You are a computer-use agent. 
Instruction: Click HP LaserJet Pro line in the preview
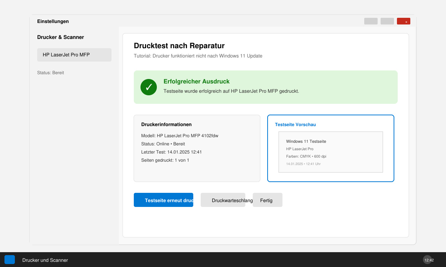pos(300,149)
